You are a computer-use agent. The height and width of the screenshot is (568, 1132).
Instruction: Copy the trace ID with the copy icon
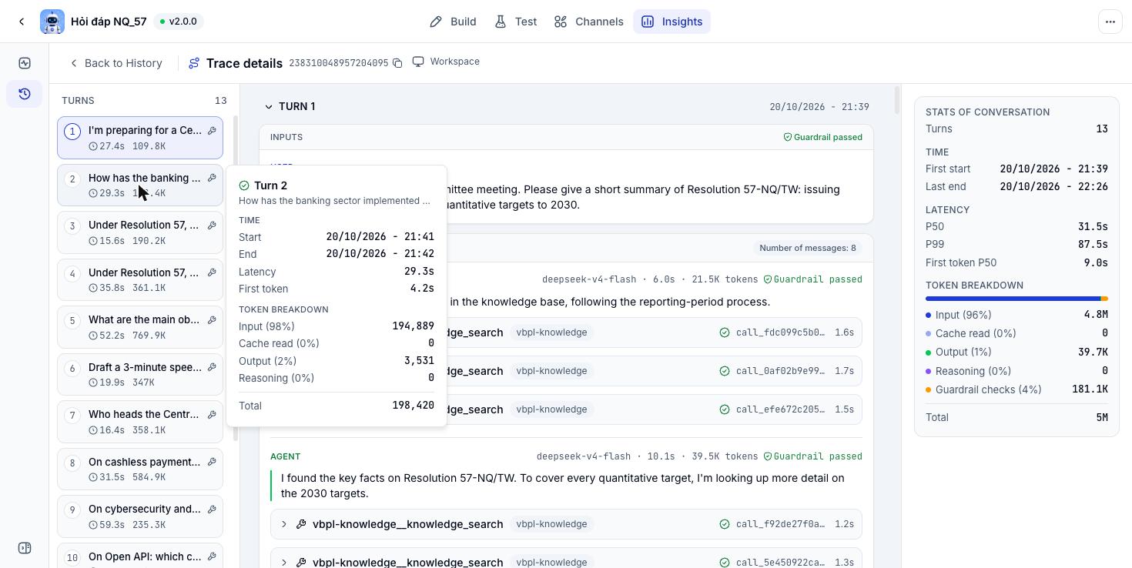[397, 63]
